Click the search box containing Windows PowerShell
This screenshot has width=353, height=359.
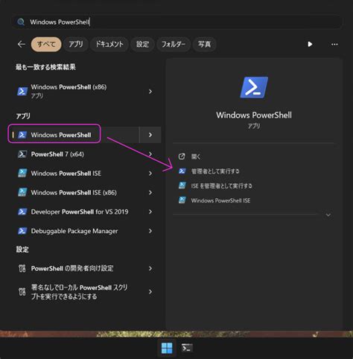(x=177, y=22)
